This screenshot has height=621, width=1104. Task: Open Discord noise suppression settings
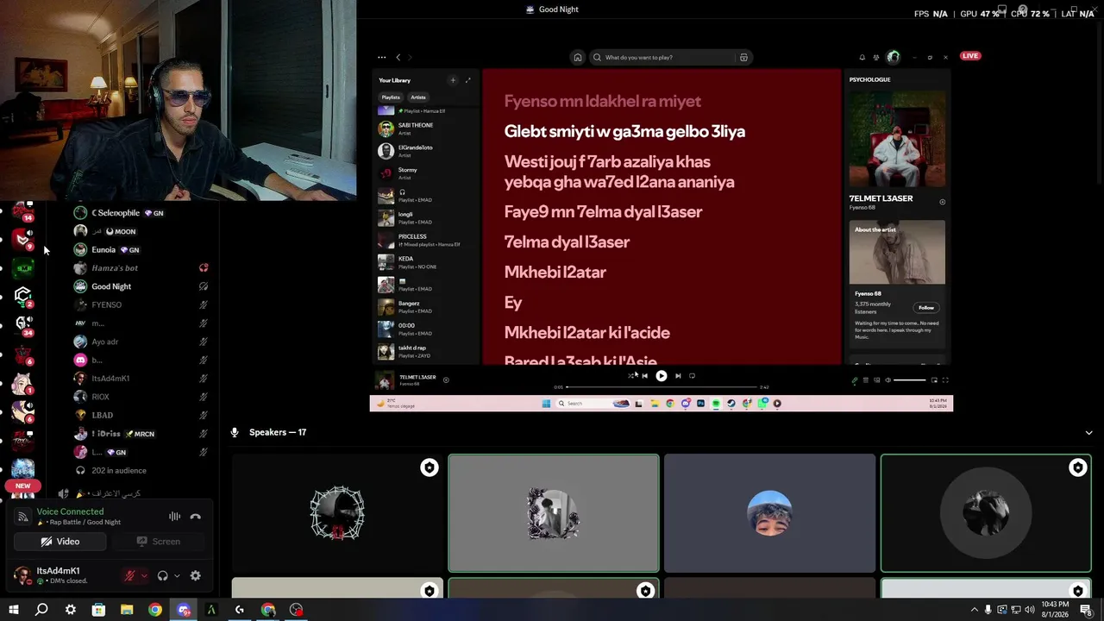pyautogui.click(x=174, y=517)
